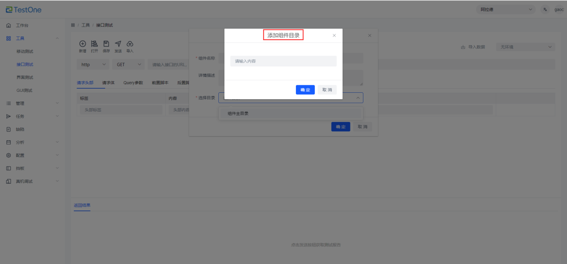Click the 导入 (import) cloud-upload icon
567x264 pixels.
tap(130, 43)
